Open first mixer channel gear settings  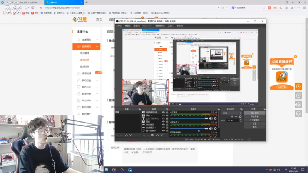click(215, 118)
